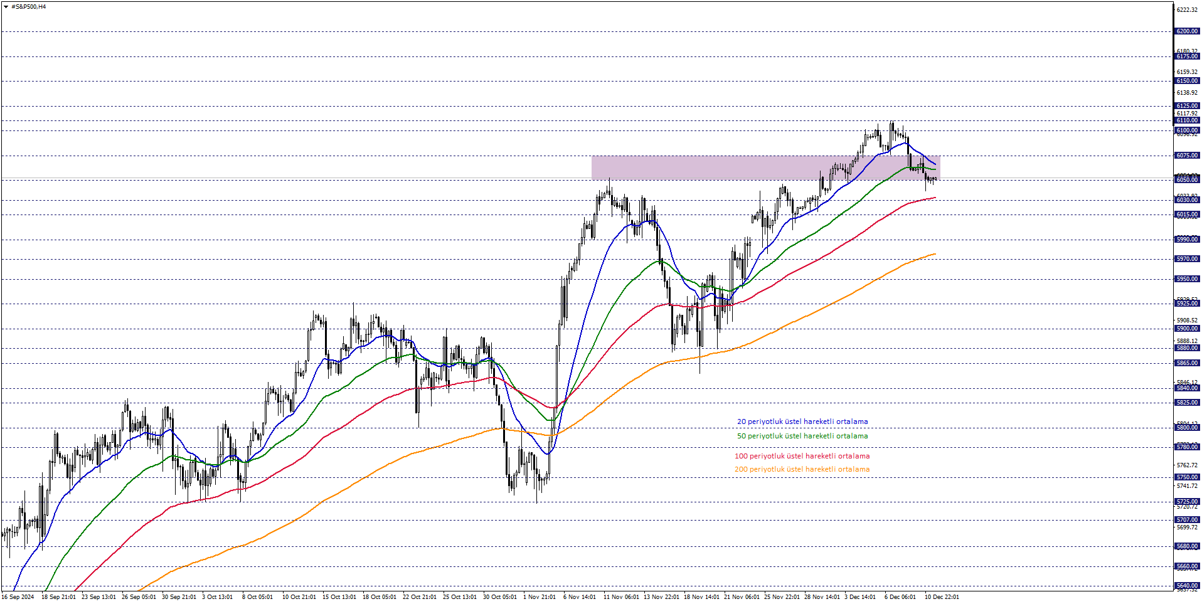Image resolution: width=1202 pixels, height=604 pixels.
Task: Click the 10 Oct 21:01 time label
Action: [299, 597]
